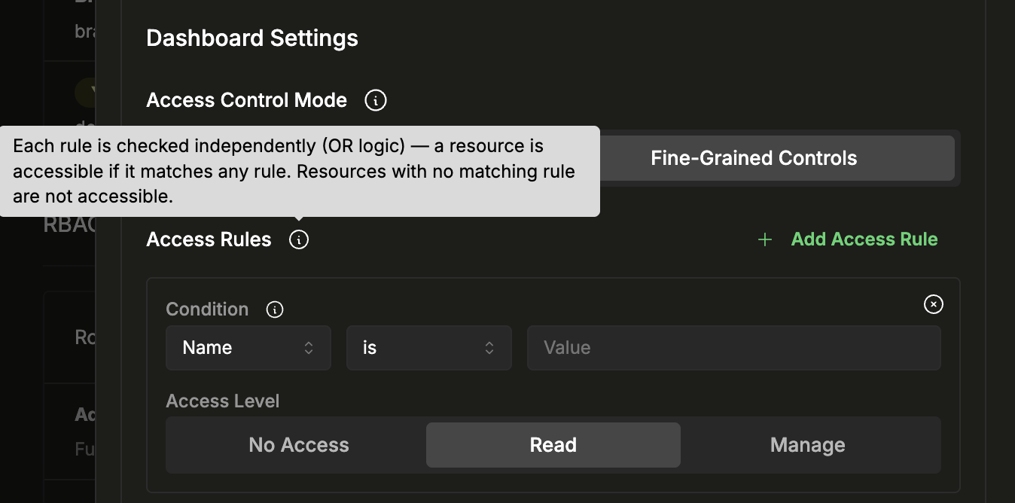Image resolution: width=1015 pixels, height=503 pixels.
Task: Open the 'is' operator dropdown
Action: click(414, 348)
